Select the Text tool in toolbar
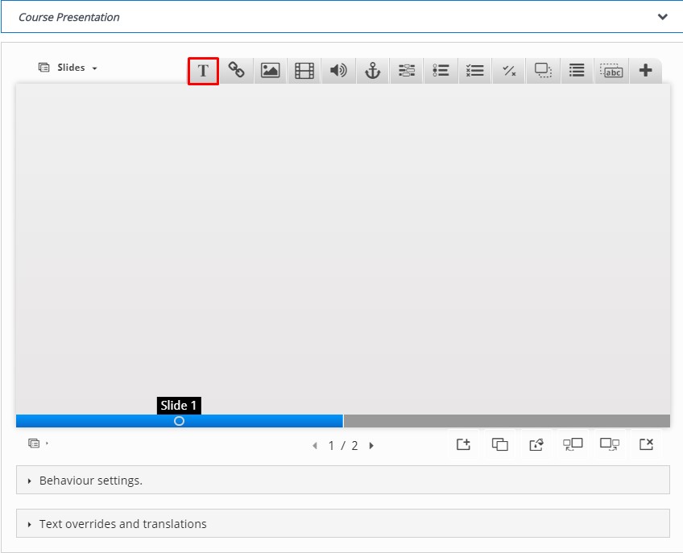 pos(203,71)
